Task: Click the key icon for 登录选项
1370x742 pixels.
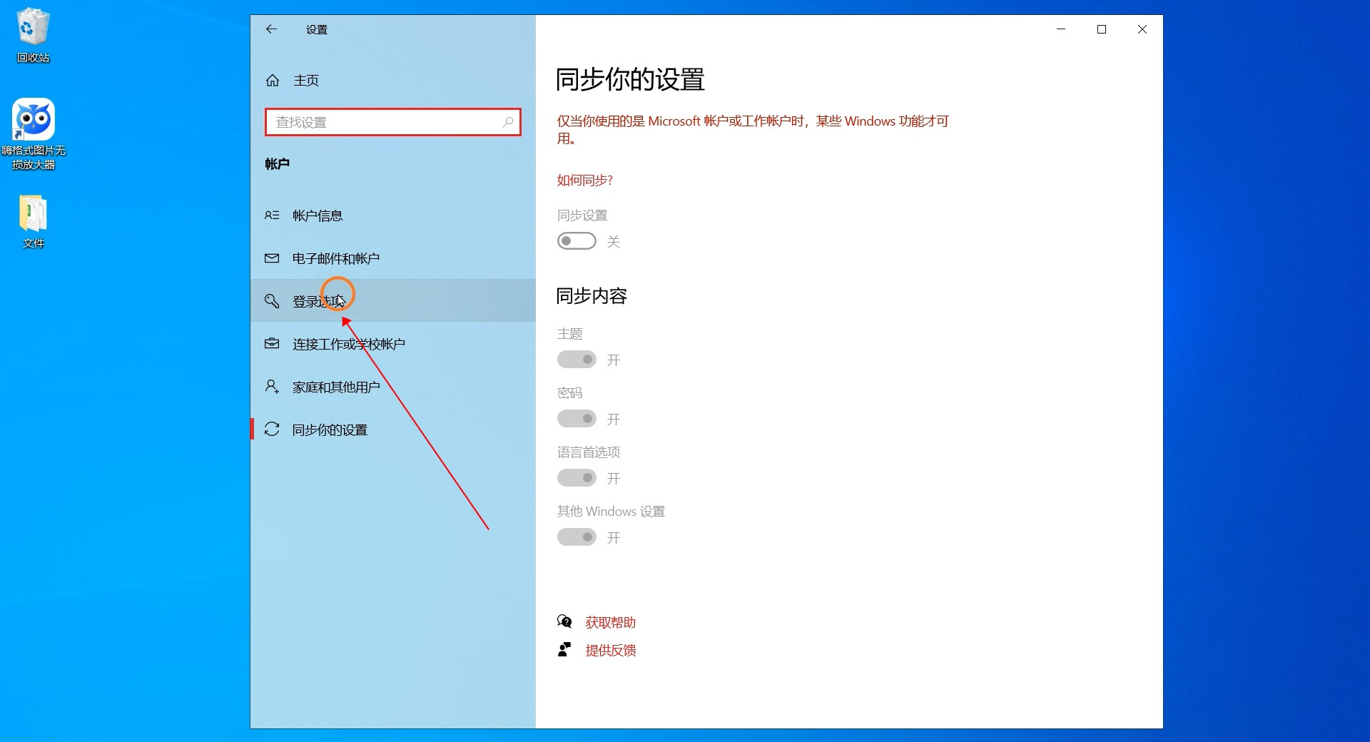Action: pos(272,301)
